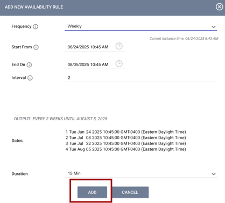This screenshot has height=203, width=225.
Task: Expand the Frequency dropdown chevron arrow
Action: pos(214,27)
